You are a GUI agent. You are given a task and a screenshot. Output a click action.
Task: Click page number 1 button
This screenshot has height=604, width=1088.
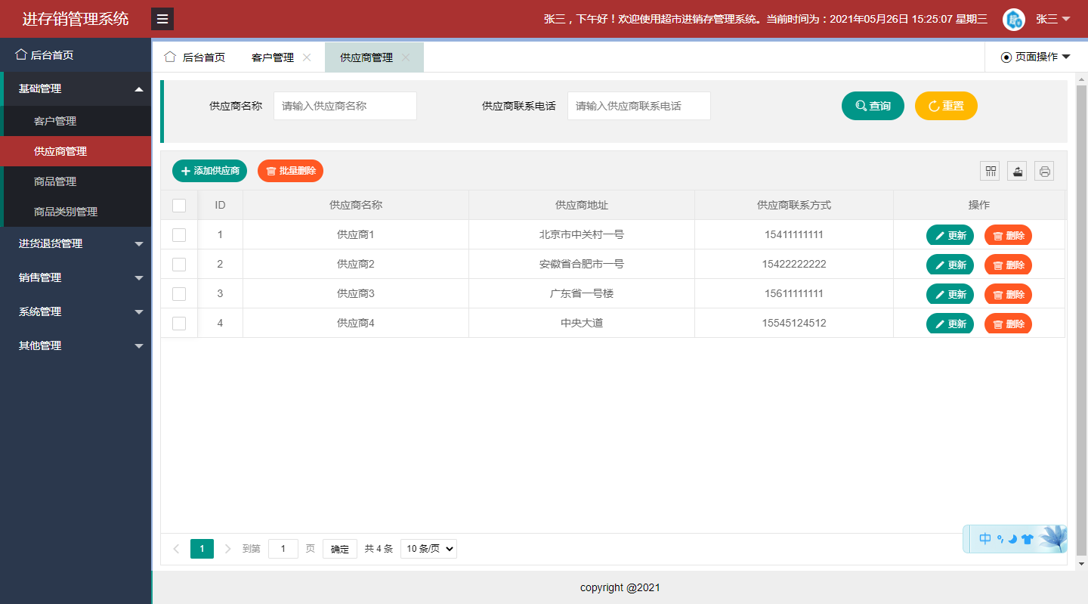tap(202, 549)
